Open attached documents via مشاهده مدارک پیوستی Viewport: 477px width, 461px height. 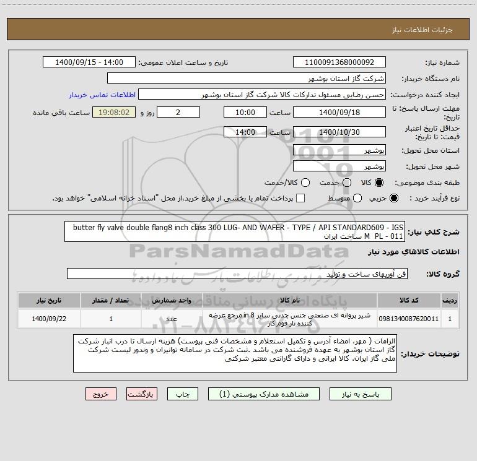tap(264, 394)
